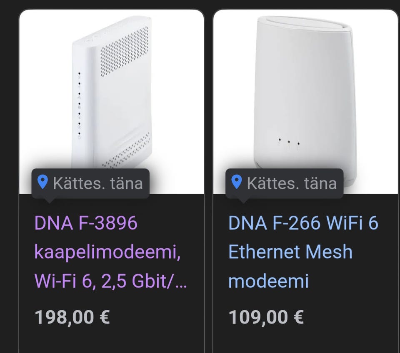Screen dimensions: 400x353
Task: Click the truncation ellipsis ending the F-3896 title
Action: pyautogui.click(x=182, y=283)
